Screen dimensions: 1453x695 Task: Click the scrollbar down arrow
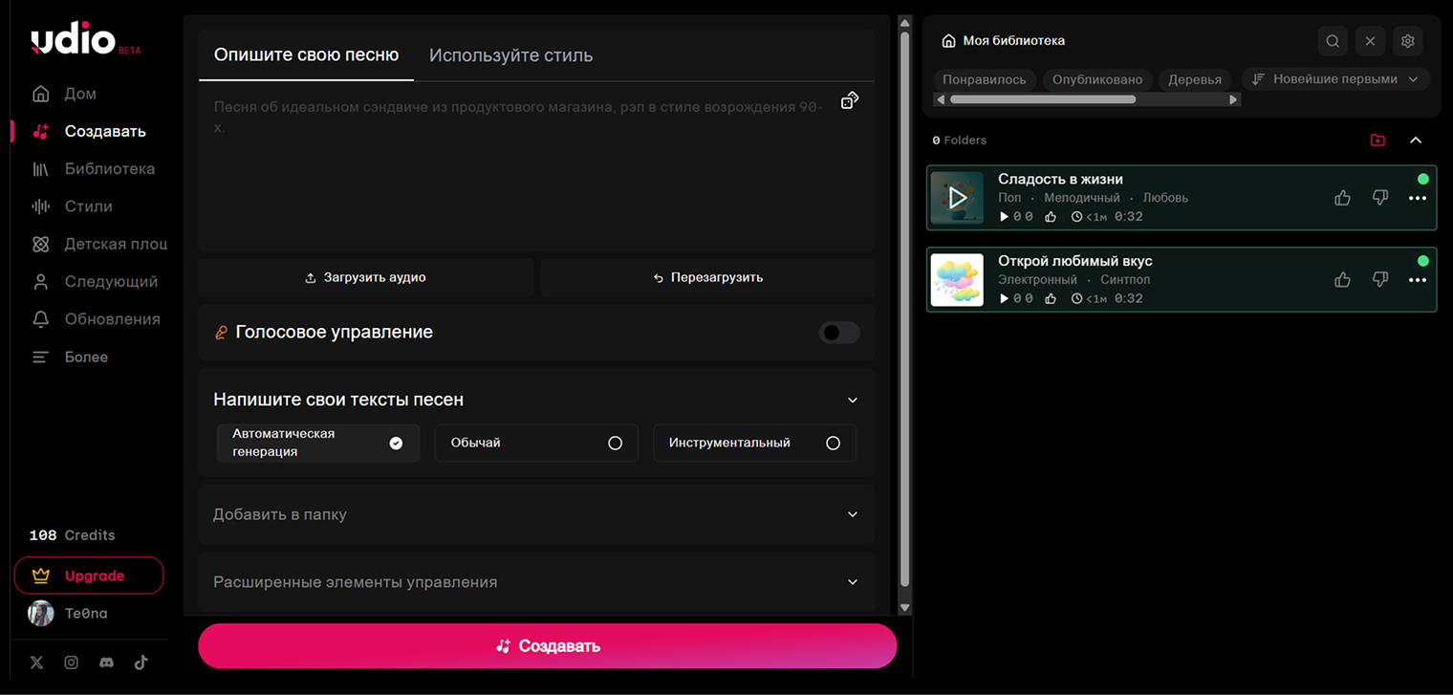pos(904,607)
